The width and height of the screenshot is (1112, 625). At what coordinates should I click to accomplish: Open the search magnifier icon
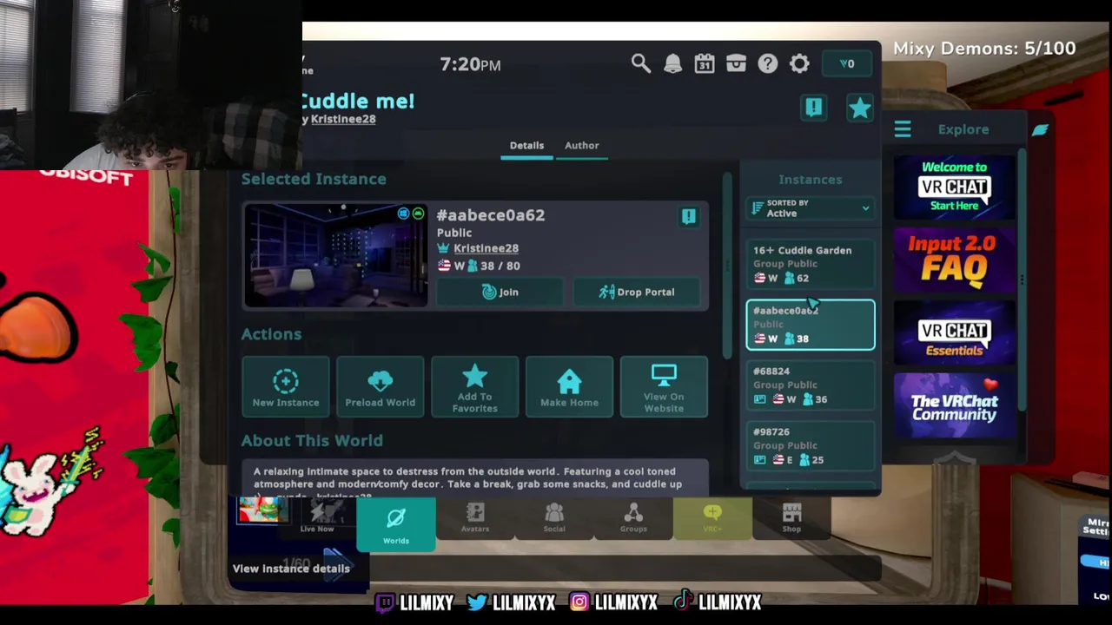point(640,63)
